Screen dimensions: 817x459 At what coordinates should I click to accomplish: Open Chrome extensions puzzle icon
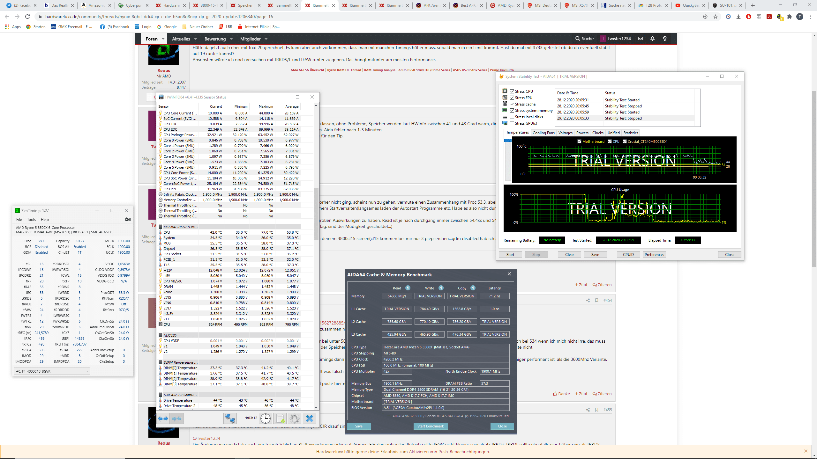pyautogui.click(x=790, y=17)
